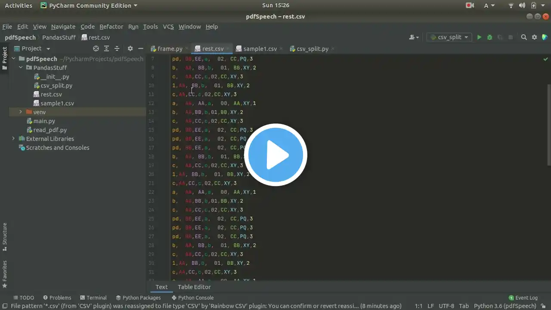This screenshot has height=310, width=551.
Task: Toggle the Favorites tool window side button
Action: 5,274
